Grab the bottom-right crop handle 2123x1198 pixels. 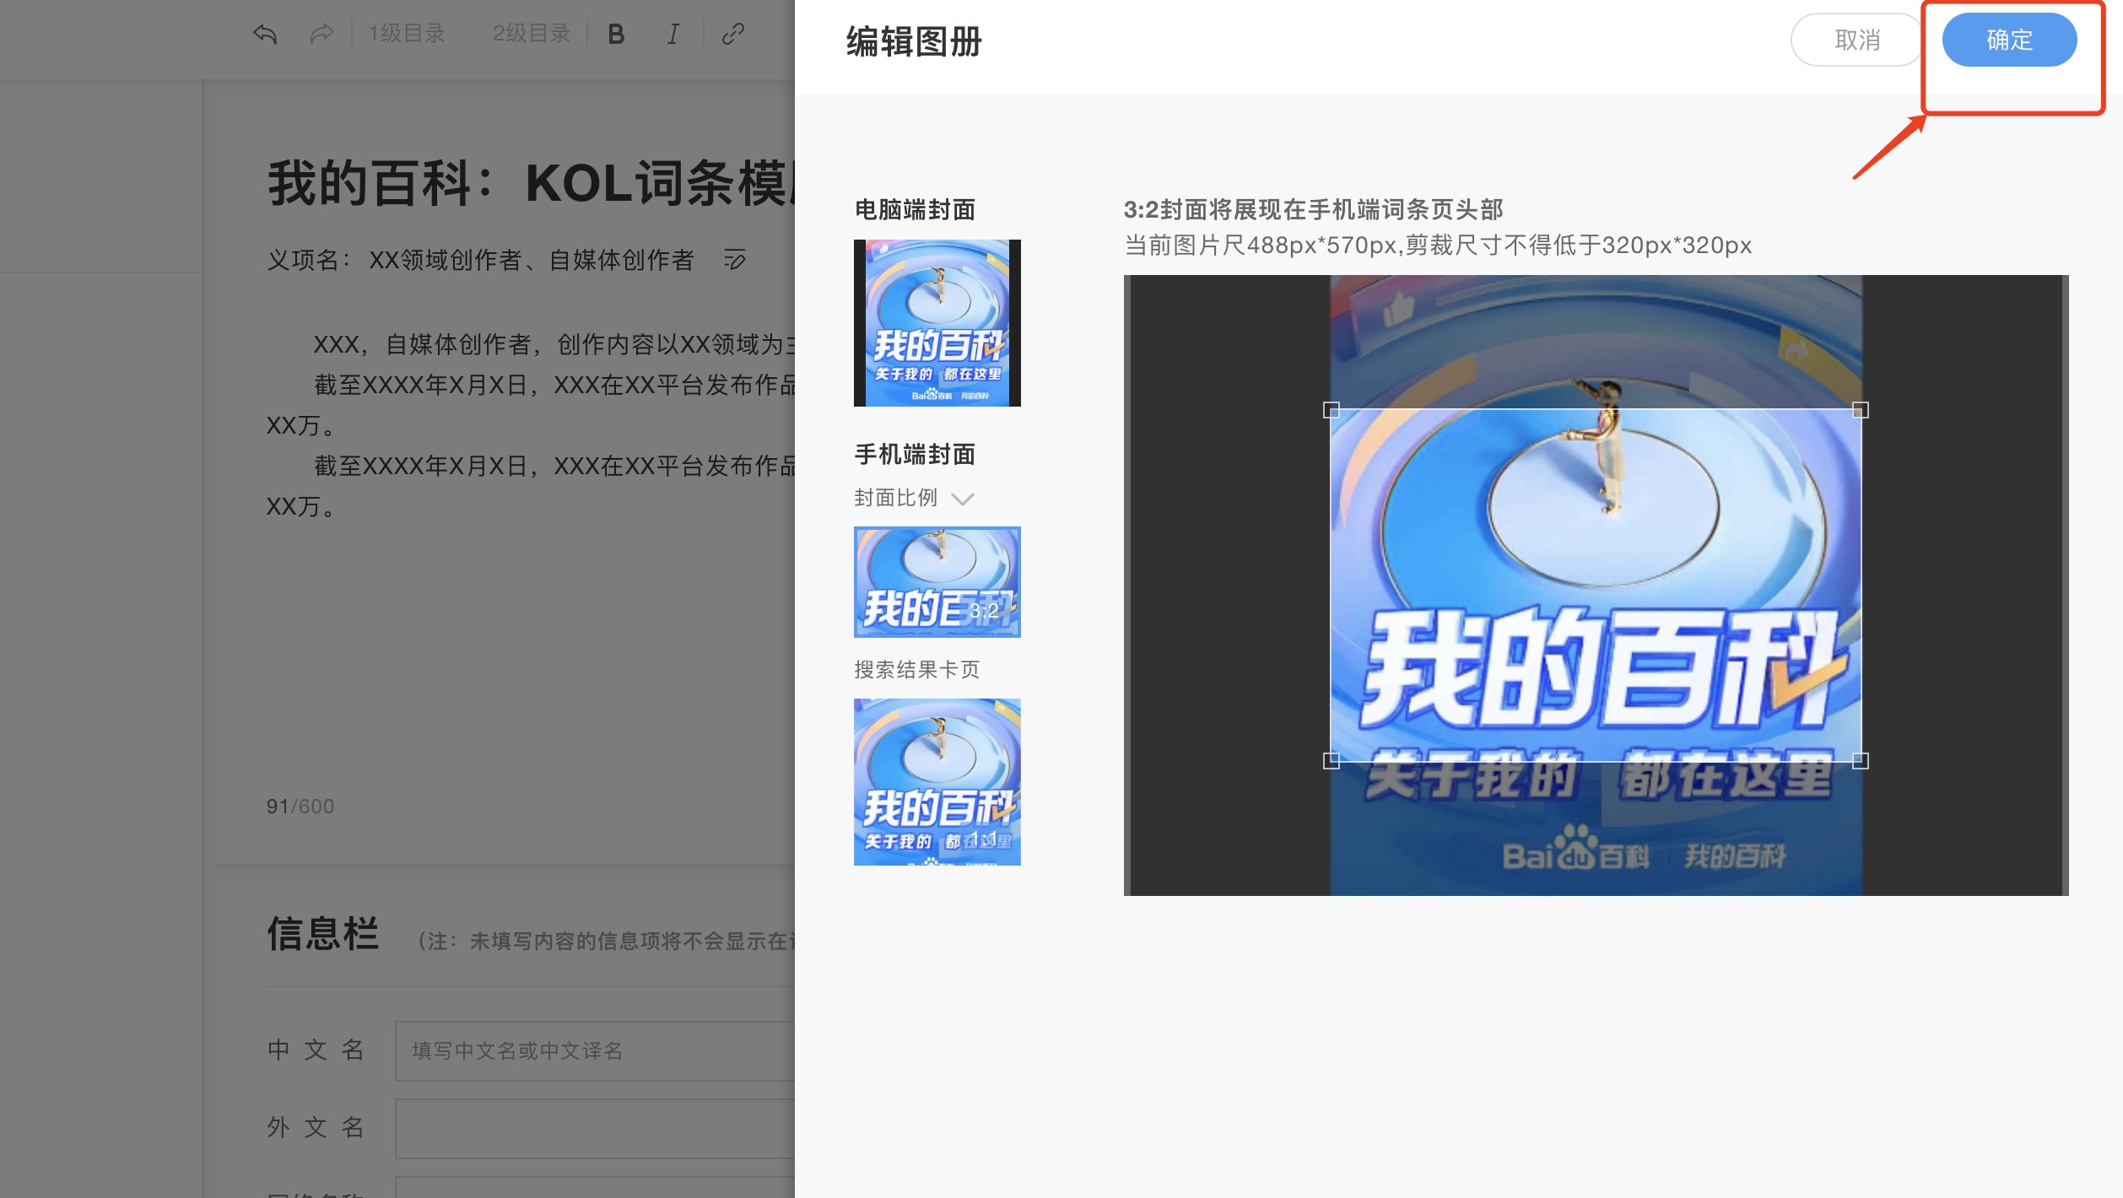(x=1861, y=761)
